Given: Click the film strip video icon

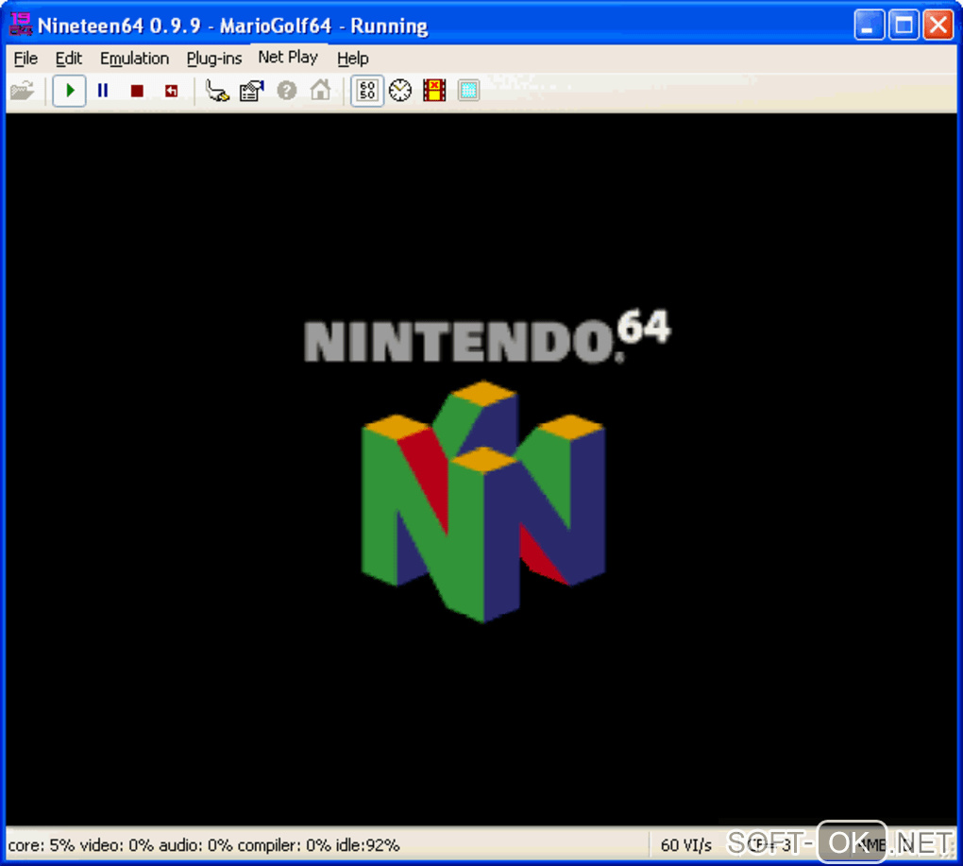Looking at the screenshot, I should pyautogui.click(x=434, y=91).
